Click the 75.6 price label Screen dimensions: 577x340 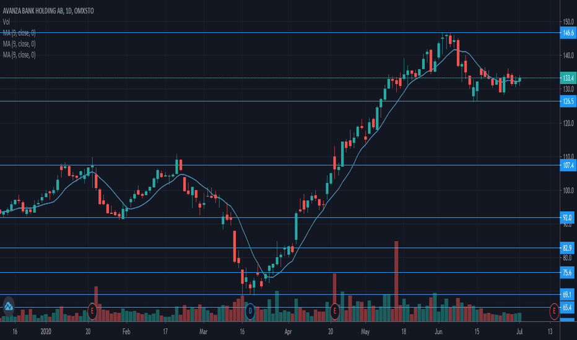[568, 273]
